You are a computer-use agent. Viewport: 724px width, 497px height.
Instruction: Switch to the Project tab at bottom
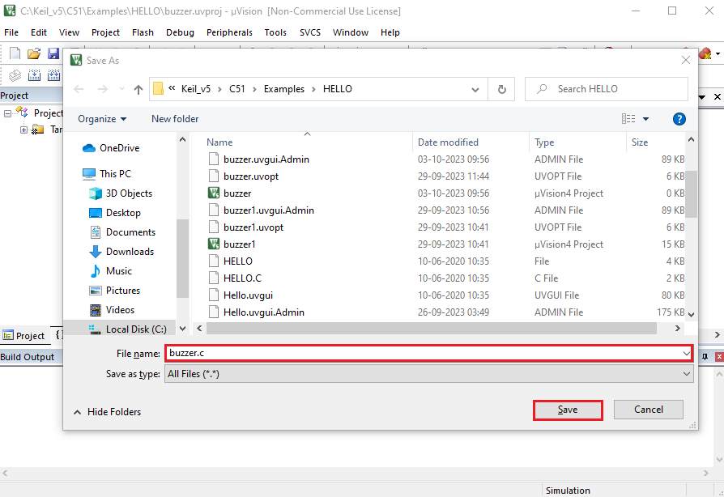click(24, 336)
